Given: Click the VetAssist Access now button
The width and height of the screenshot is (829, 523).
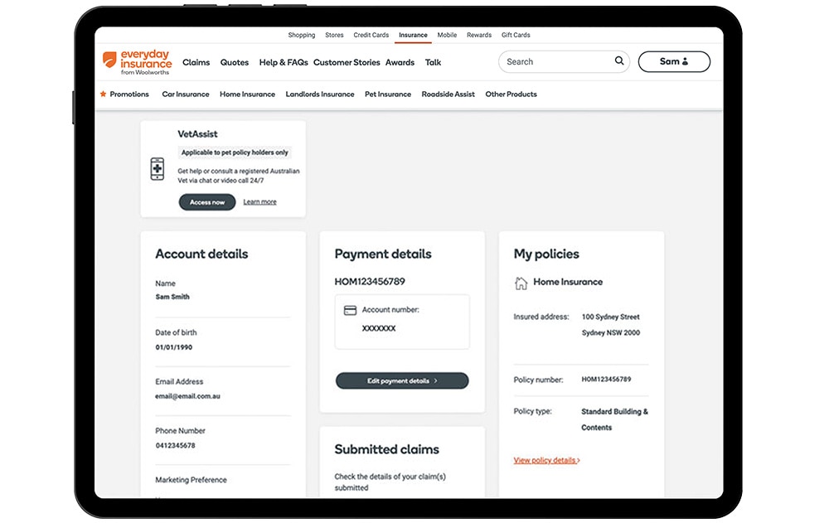Looking at the screenshot, I should click(x=207, y=202).
